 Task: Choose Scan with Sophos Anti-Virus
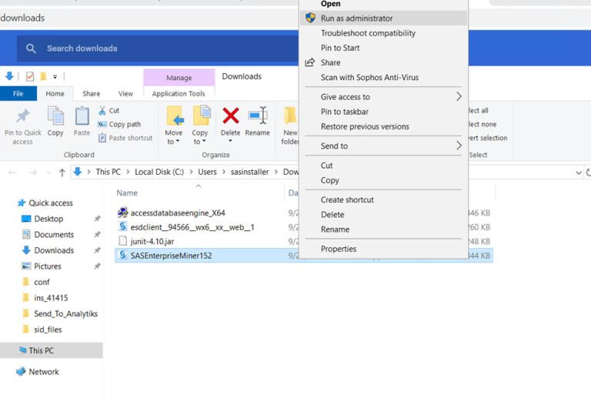(384, 77)
